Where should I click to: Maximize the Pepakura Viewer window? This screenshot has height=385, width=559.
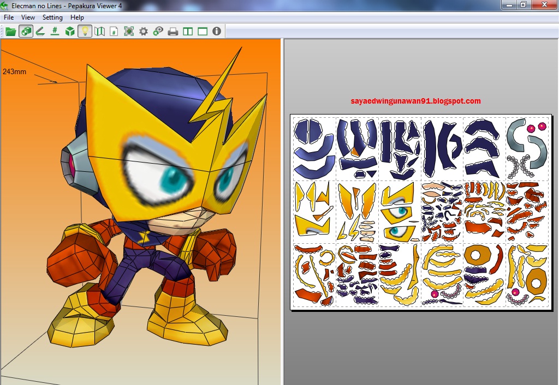point(524,5)
